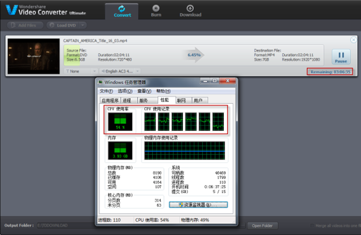Image resolution: width=361 pixels, height=235 pixels.
Task: Open the Download tab
Action: click(190, 11)
